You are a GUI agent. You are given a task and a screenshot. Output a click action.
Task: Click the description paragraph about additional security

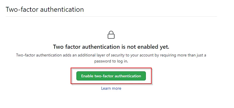click(111, 58)
